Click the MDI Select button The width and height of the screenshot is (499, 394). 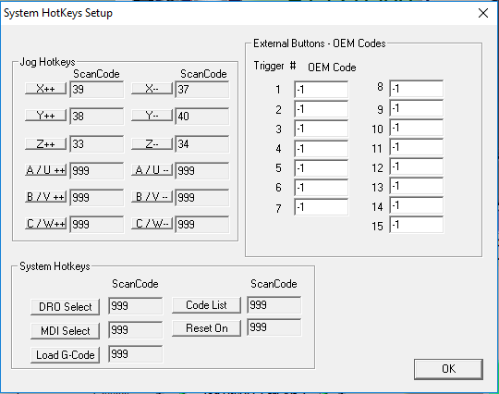tap(65, 331)
